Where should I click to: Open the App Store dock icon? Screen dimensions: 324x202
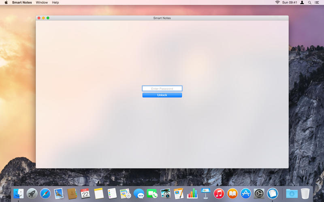(245, 194)
